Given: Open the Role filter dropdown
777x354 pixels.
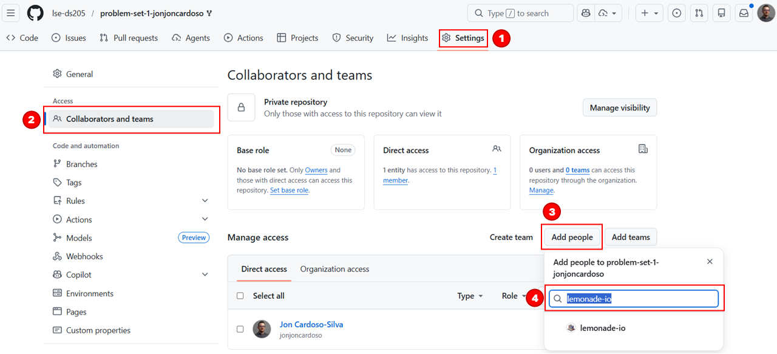Looking at the screenshot, I should 513,296.
